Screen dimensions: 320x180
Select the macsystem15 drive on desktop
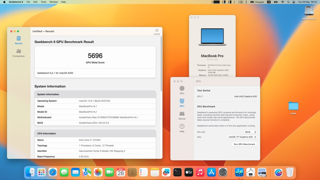[309, 12]
